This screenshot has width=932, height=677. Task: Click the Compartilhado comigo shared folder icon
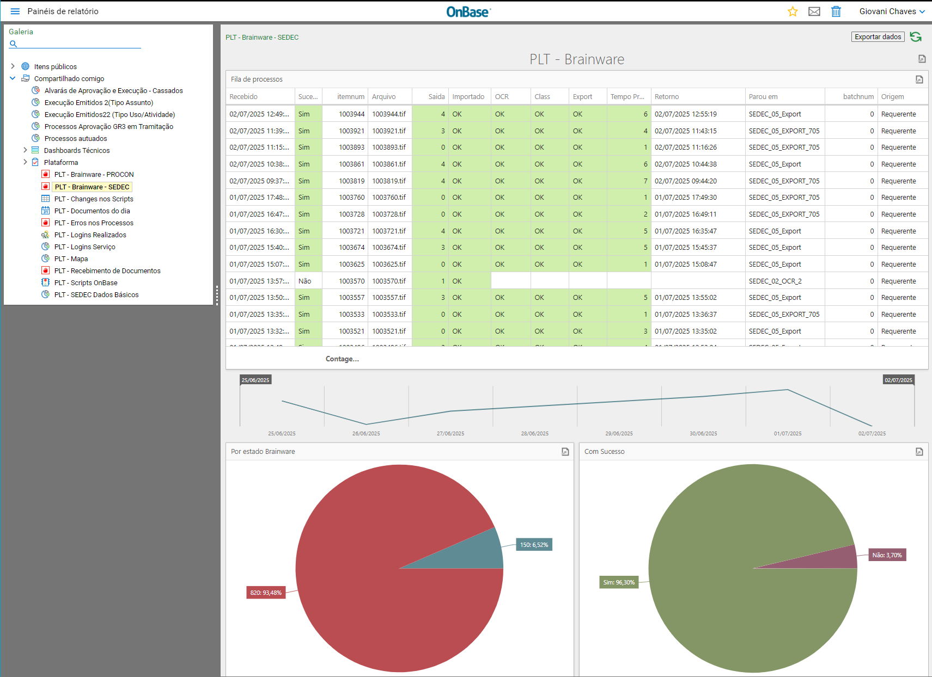tap(25, 78)
